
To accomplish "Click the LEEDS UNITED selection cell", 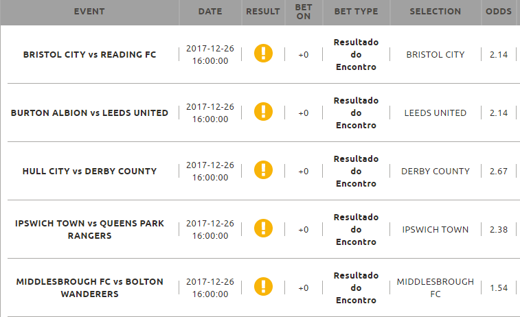I will point(436,113).
